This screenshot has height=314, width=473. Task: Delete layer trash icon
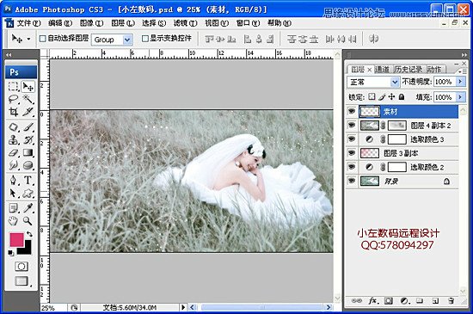point(451,301)
